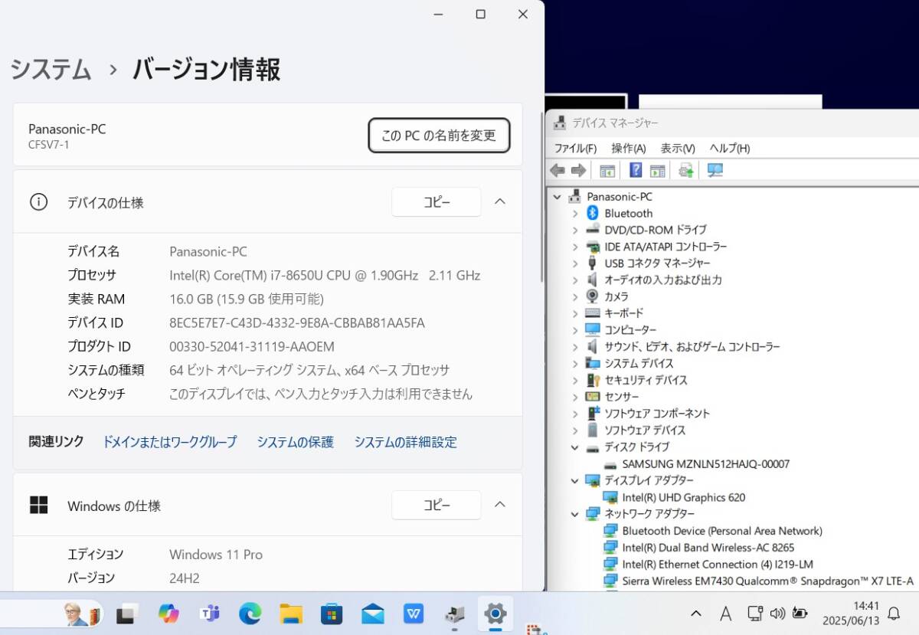
Task: Open Microsoft Edge from the taskbar
Action: pyautogui.click(x=250, y=614)
